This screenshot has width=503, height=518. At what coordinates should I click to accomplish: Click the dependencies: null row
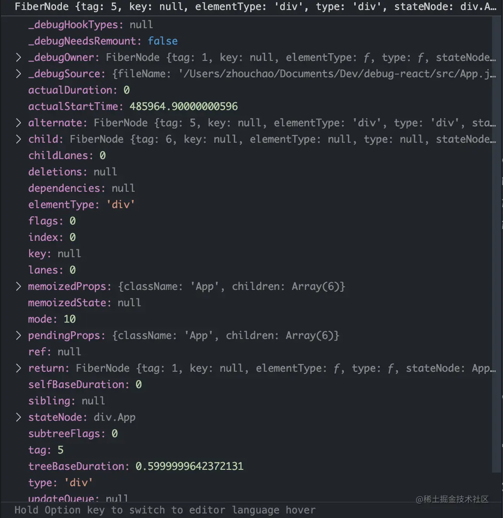point(82,188)
